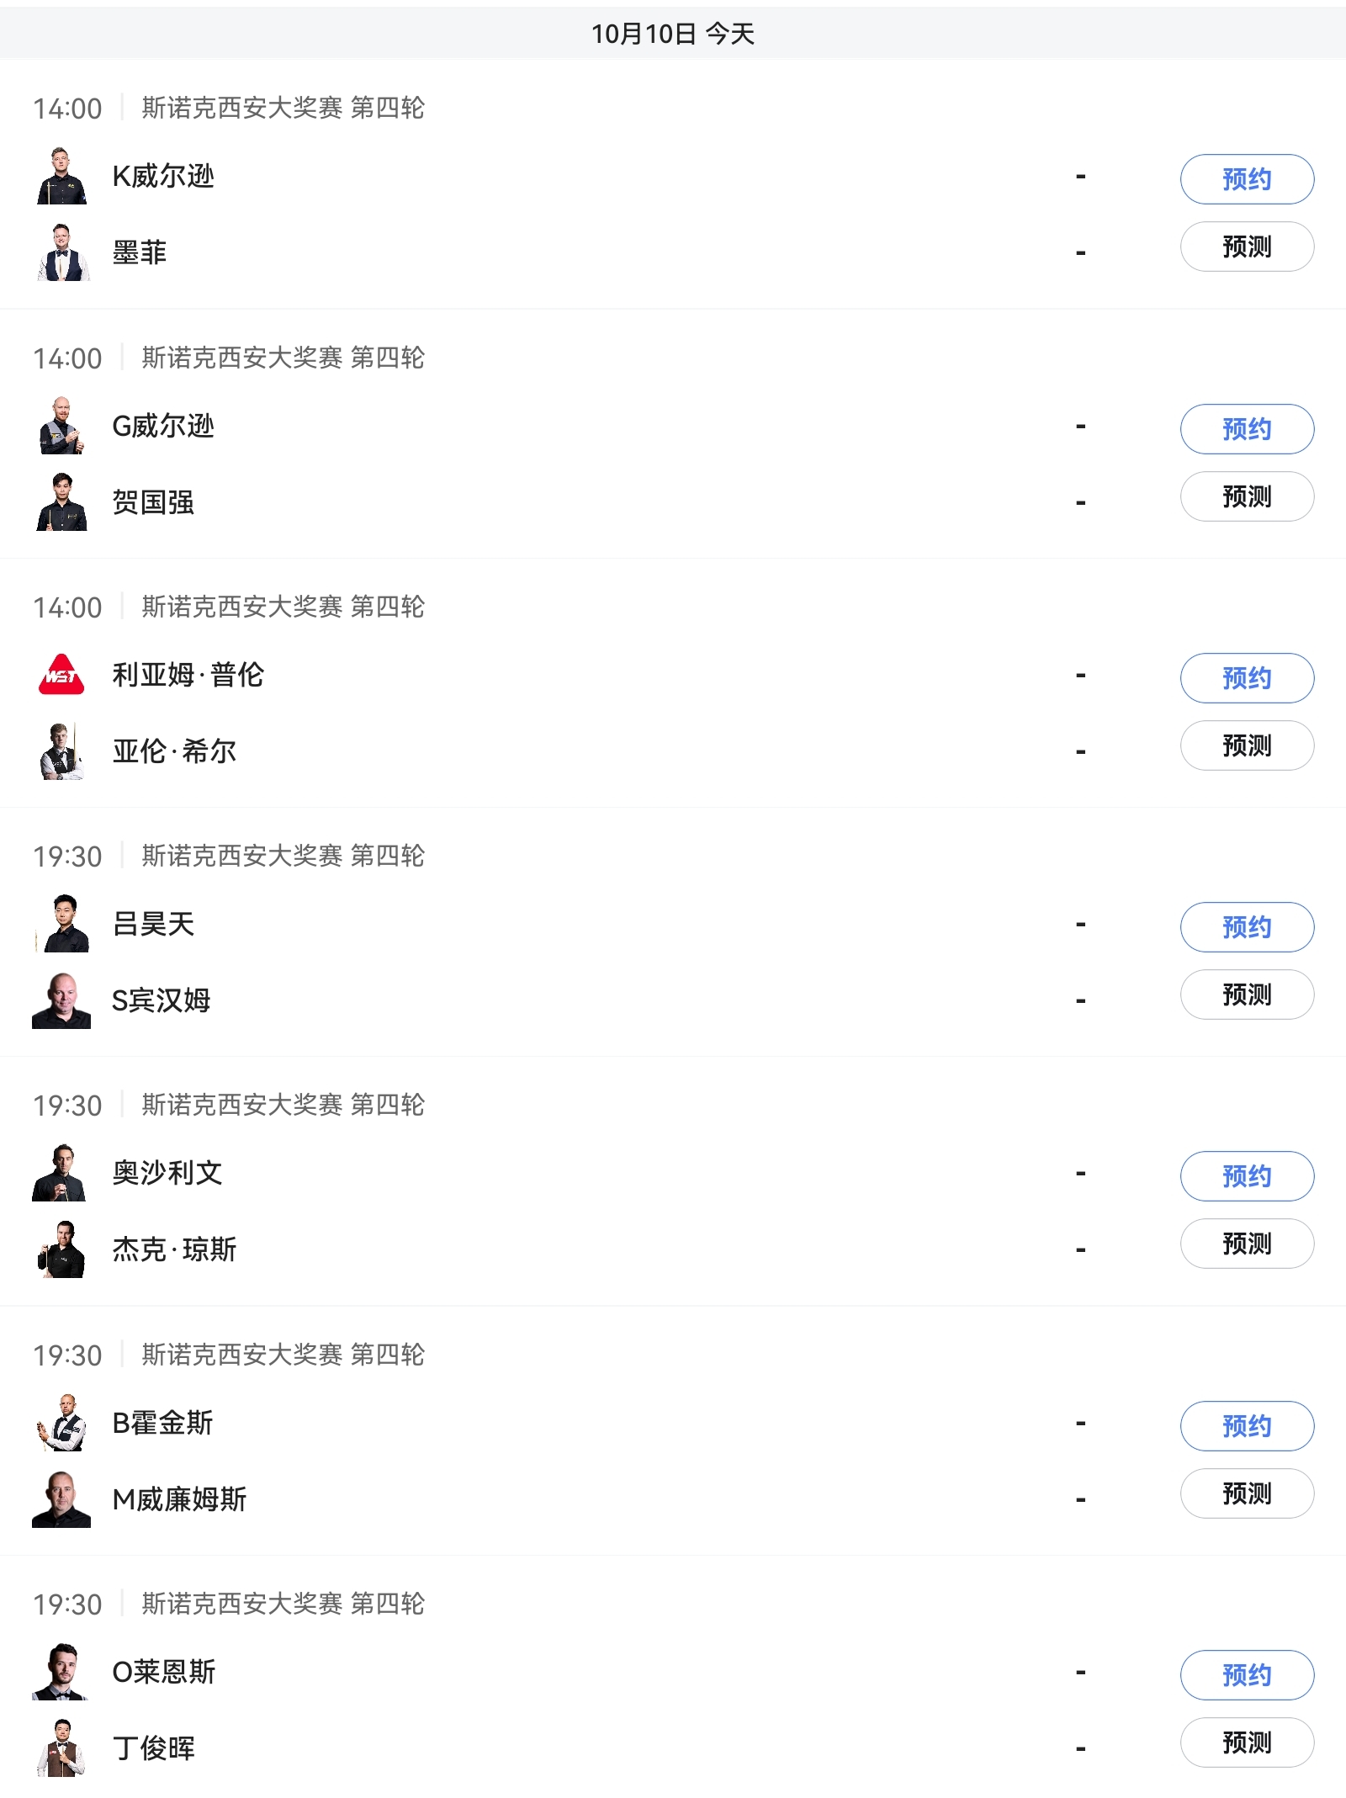The height and width of the screenshot is (1798, 1346).
Task: Select player name 丁俊晖
Action: pyautogui.click(x=154, y=1748)
